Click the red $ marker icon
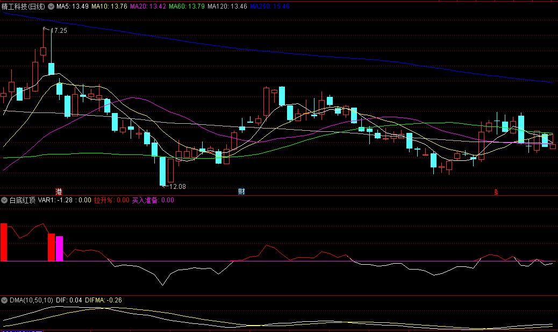The image size is (558, 332). (496, 192)
